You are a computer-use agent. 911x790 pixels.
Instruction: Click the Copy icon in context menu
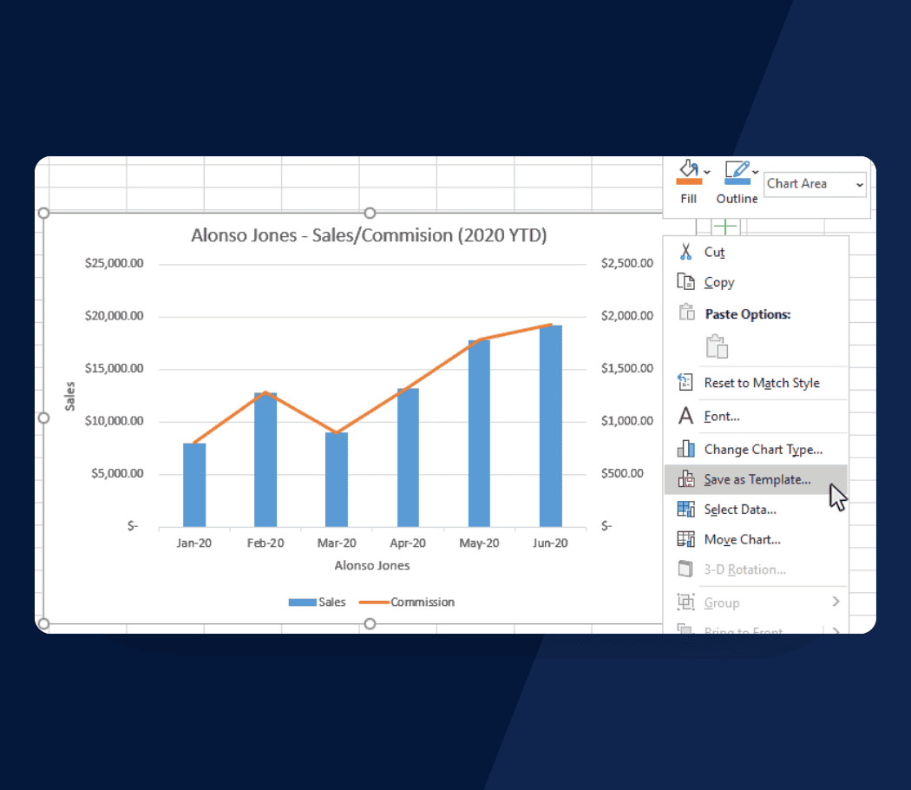click(x=685, y=282)
